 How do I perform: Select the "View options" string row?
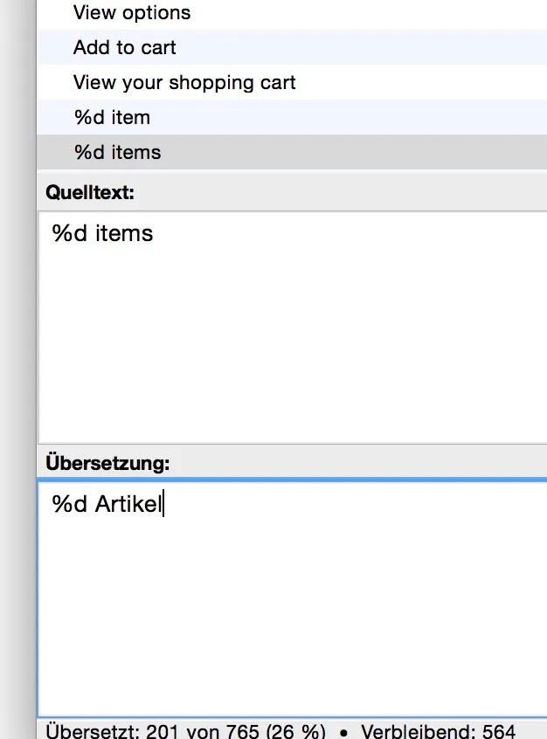tap(292, 13)
